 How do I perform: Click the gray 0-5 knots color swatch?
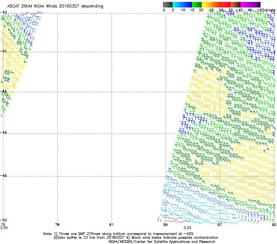(x=168, y=5)
